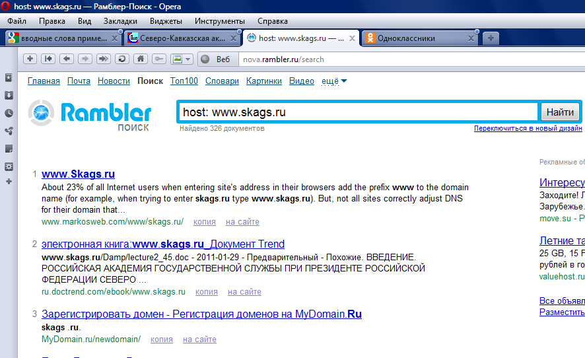Open 'на сайте' link for doctrend result
This screenshot has height=358, width=585.
(244, 292)
